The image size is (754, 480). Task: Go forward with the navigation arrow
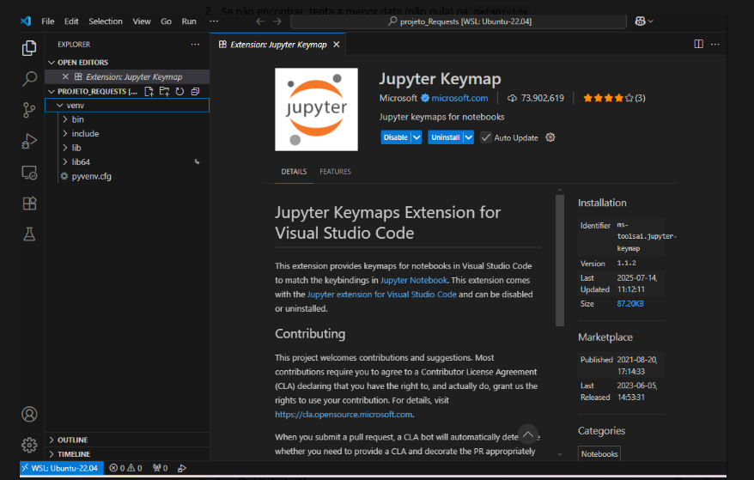(x=277, y=21)
